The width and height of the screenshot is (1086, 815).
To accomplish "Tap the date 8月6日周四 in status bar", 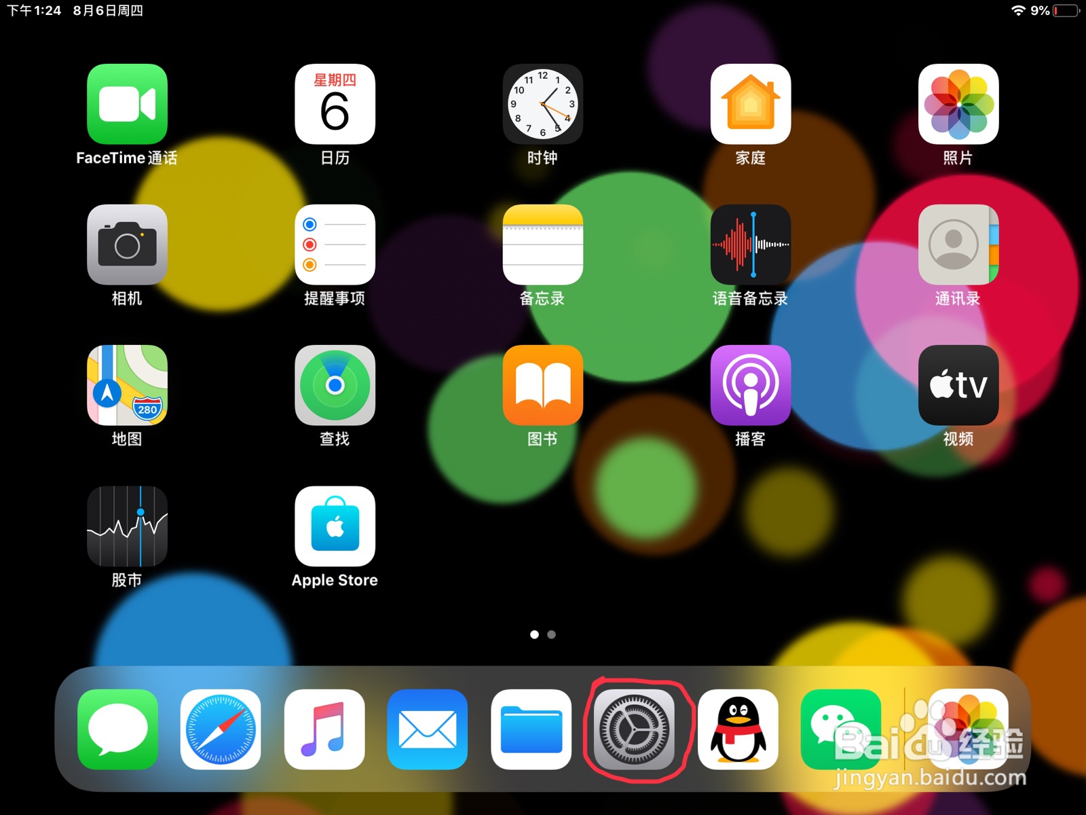I will click(108, 10).
